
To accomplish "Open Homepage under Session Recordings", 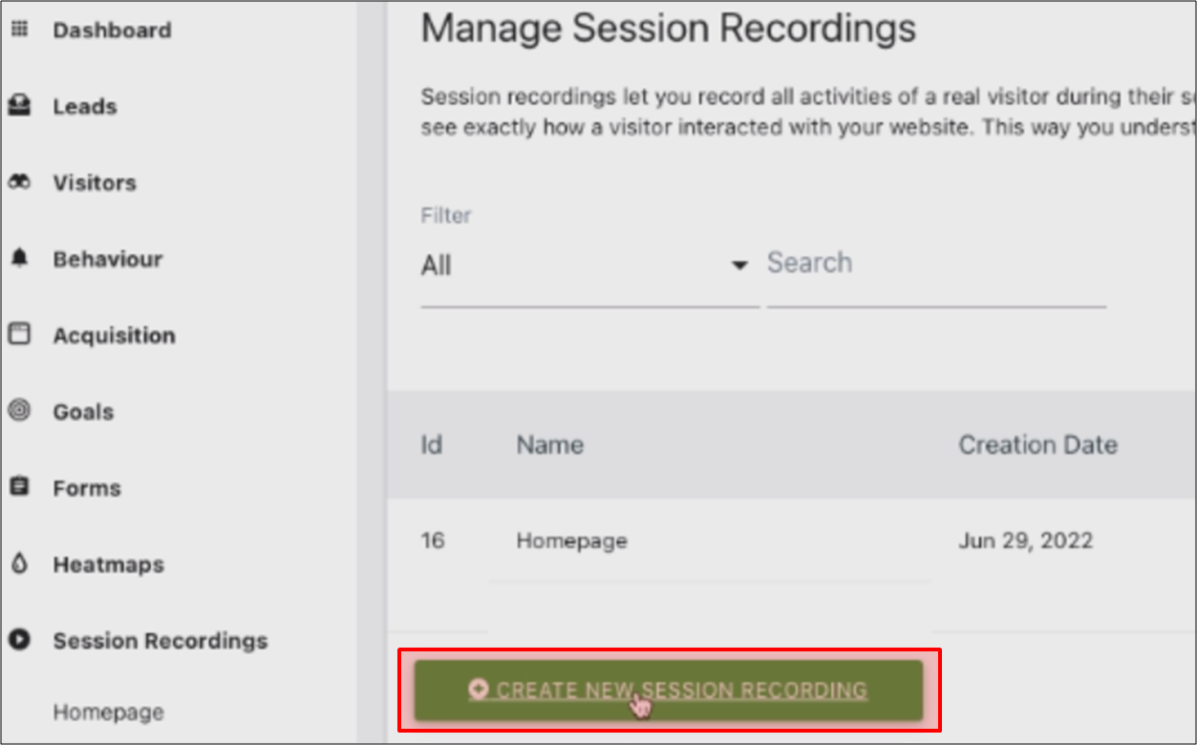I will tap(108, 713).
